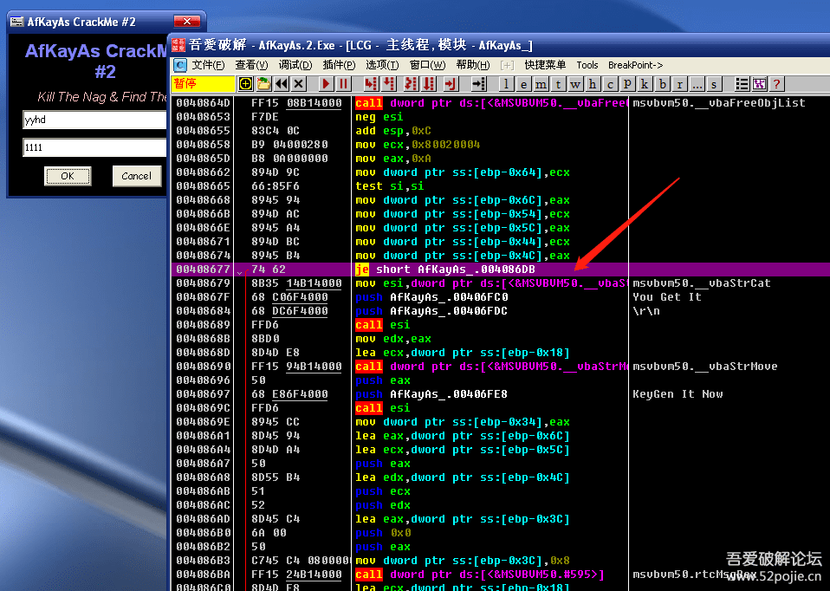Viewport: 830px width, 591px height.
Task: Show breakpoints with the 'b' button
Action: tap(663, 84)
